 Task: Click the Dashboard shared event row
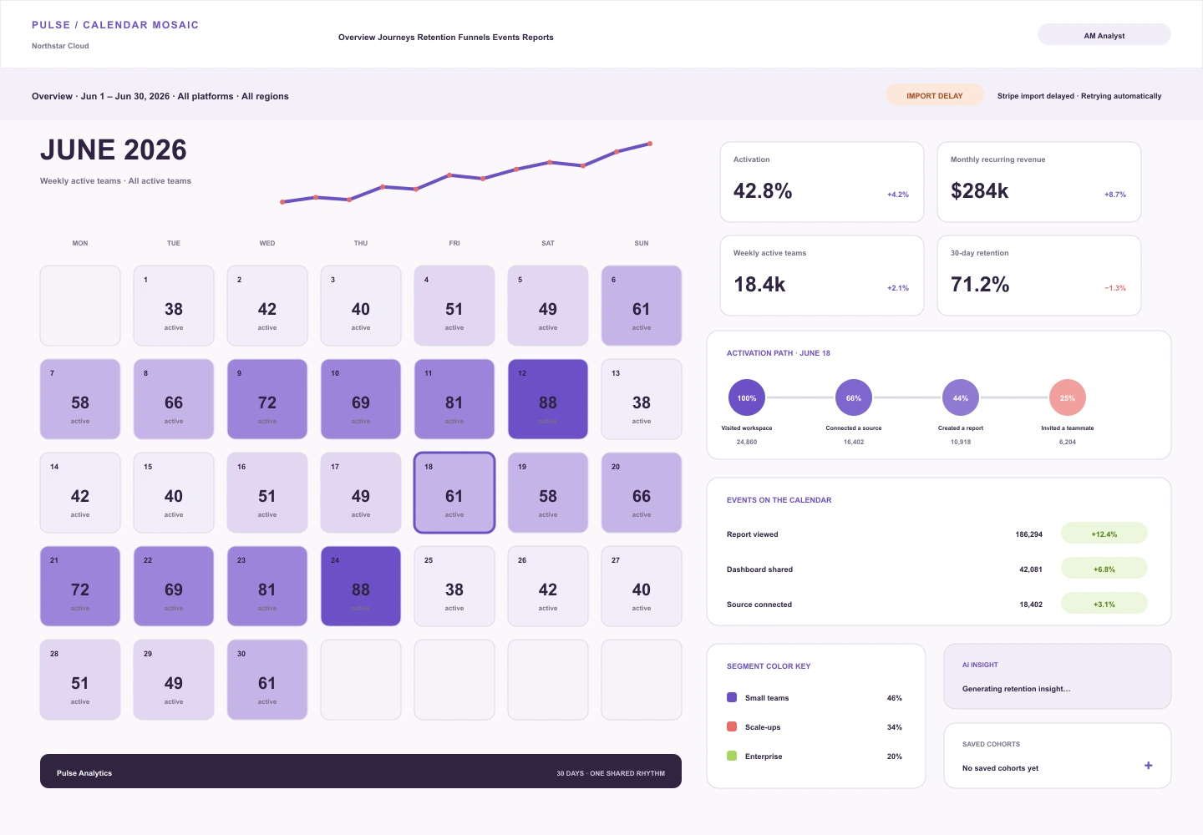point(937,569)
